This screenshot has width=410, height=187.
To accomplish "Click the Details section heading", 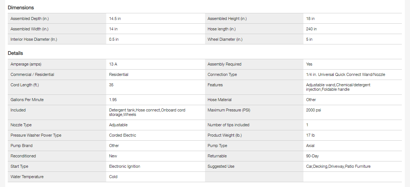I will tap(15, 53).
